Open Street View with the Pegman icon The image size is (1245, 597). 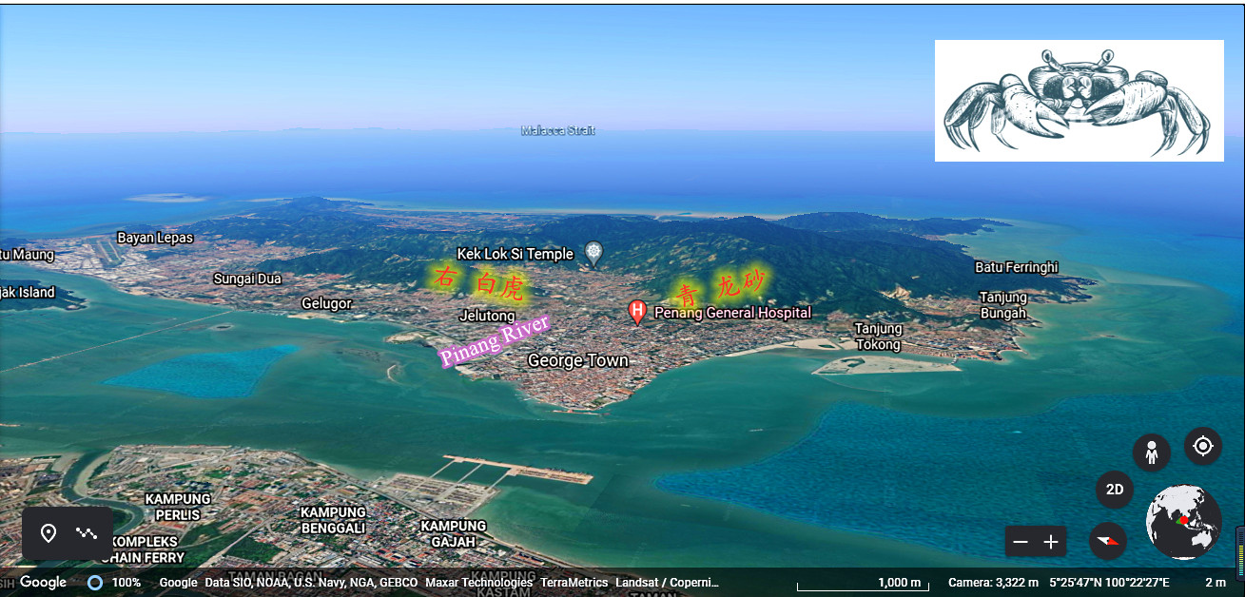pyautogui.click(x=1151, y=453)
